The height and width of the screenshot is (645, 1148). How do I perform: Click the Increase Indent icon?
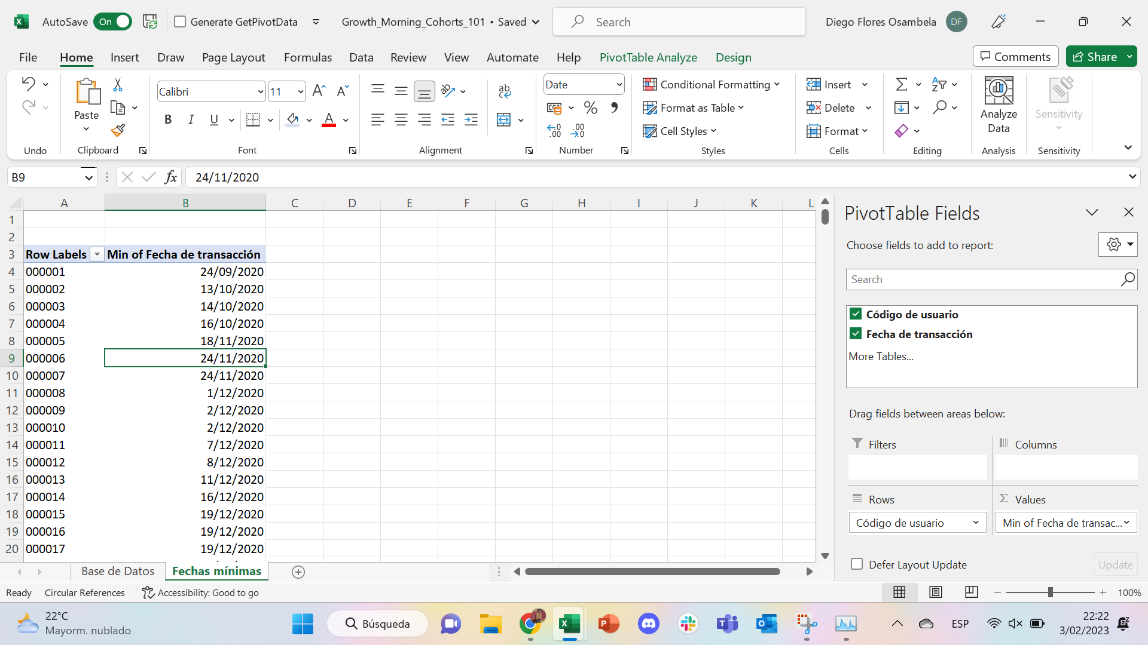pyautogui.click(x=471, y=119)
